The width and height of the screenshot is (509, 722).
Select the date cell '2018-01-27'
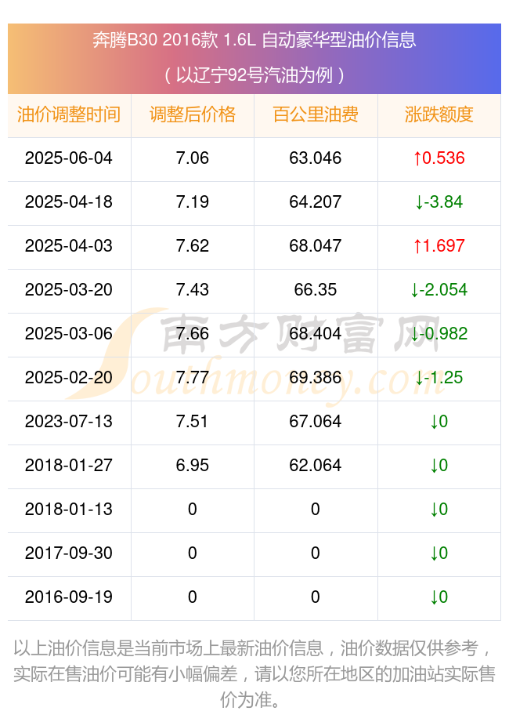tap(69, 466)
